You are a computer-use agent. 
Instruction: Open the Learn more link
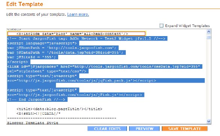(78, 14)
